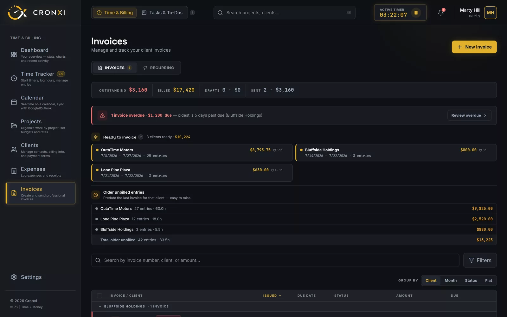Click the Filters funnel icon

point(472,260)
